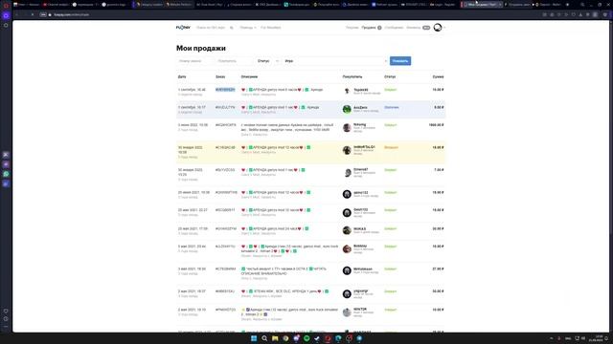Open buyer avatar in the 1900.00 ₽ row

click(347, 127)
